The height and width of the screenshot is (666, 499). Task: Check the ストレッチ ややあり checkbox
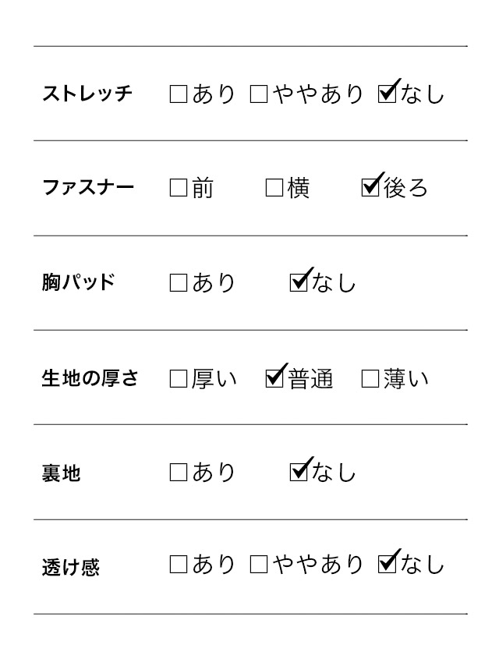259,94
